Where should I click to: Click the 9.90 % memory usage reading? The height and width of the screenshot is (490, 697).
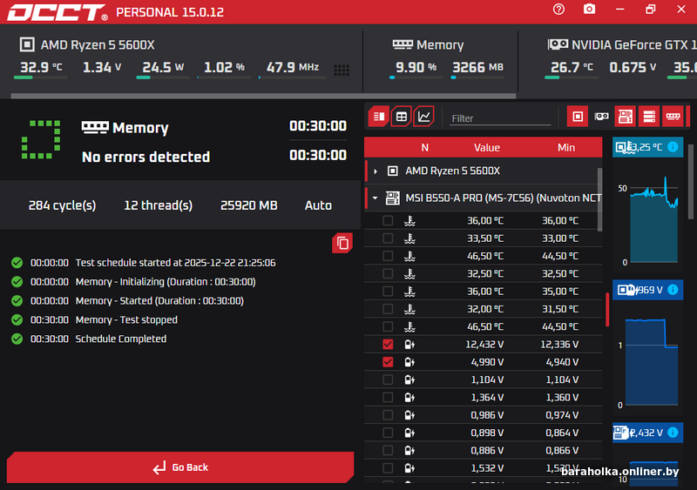coord(416,67)
